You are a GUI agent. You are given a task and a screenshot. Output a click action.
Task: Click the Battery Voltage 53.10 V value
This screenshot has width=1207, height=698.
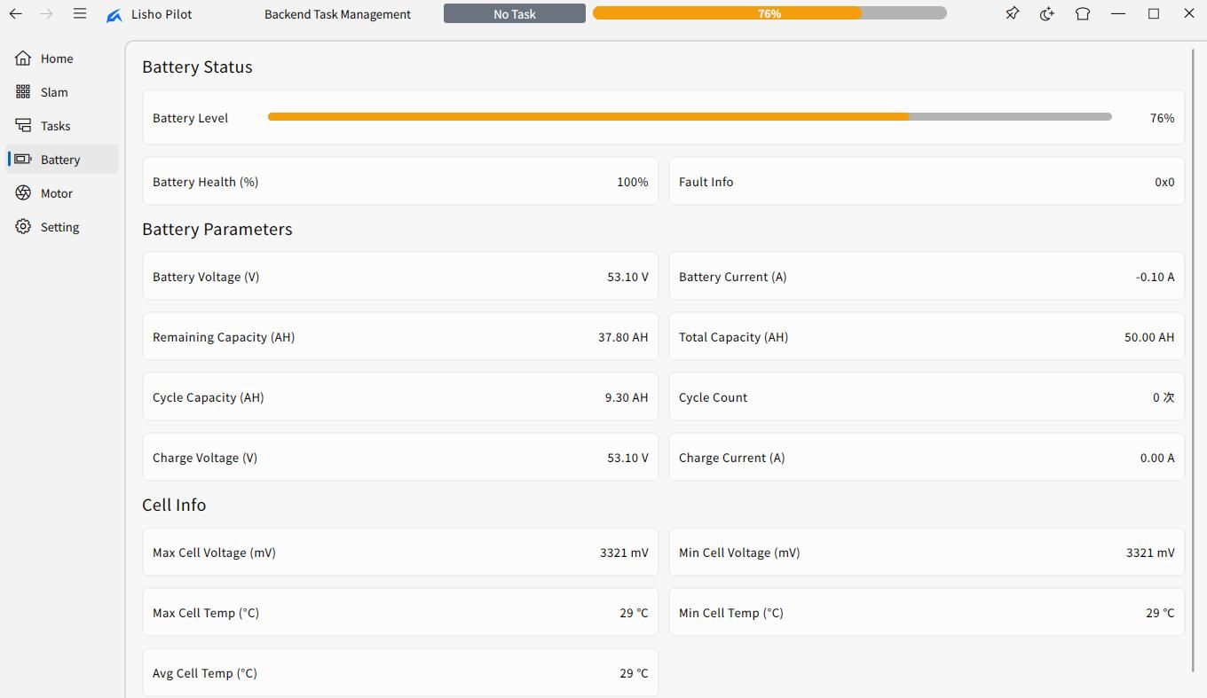pyautogui.click(x=627, y=277)
